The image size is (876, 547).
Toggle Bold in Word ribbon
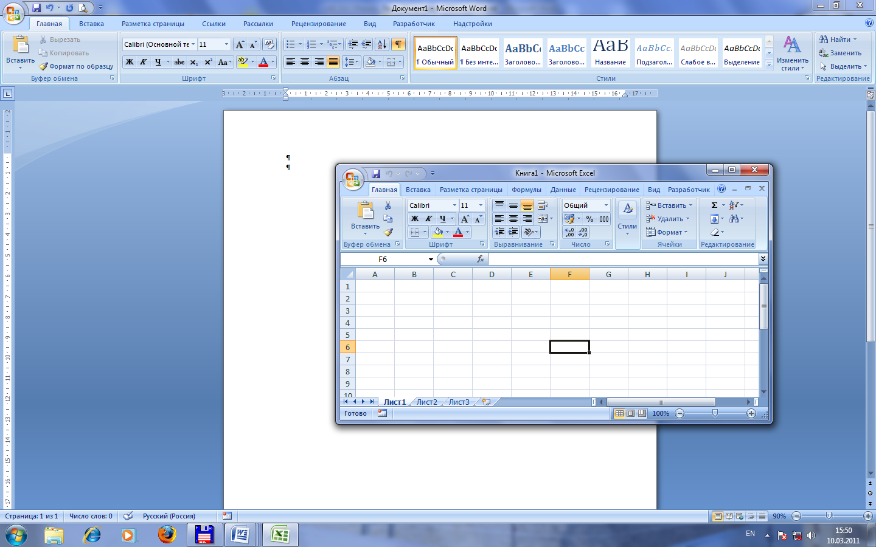point(130,62)
